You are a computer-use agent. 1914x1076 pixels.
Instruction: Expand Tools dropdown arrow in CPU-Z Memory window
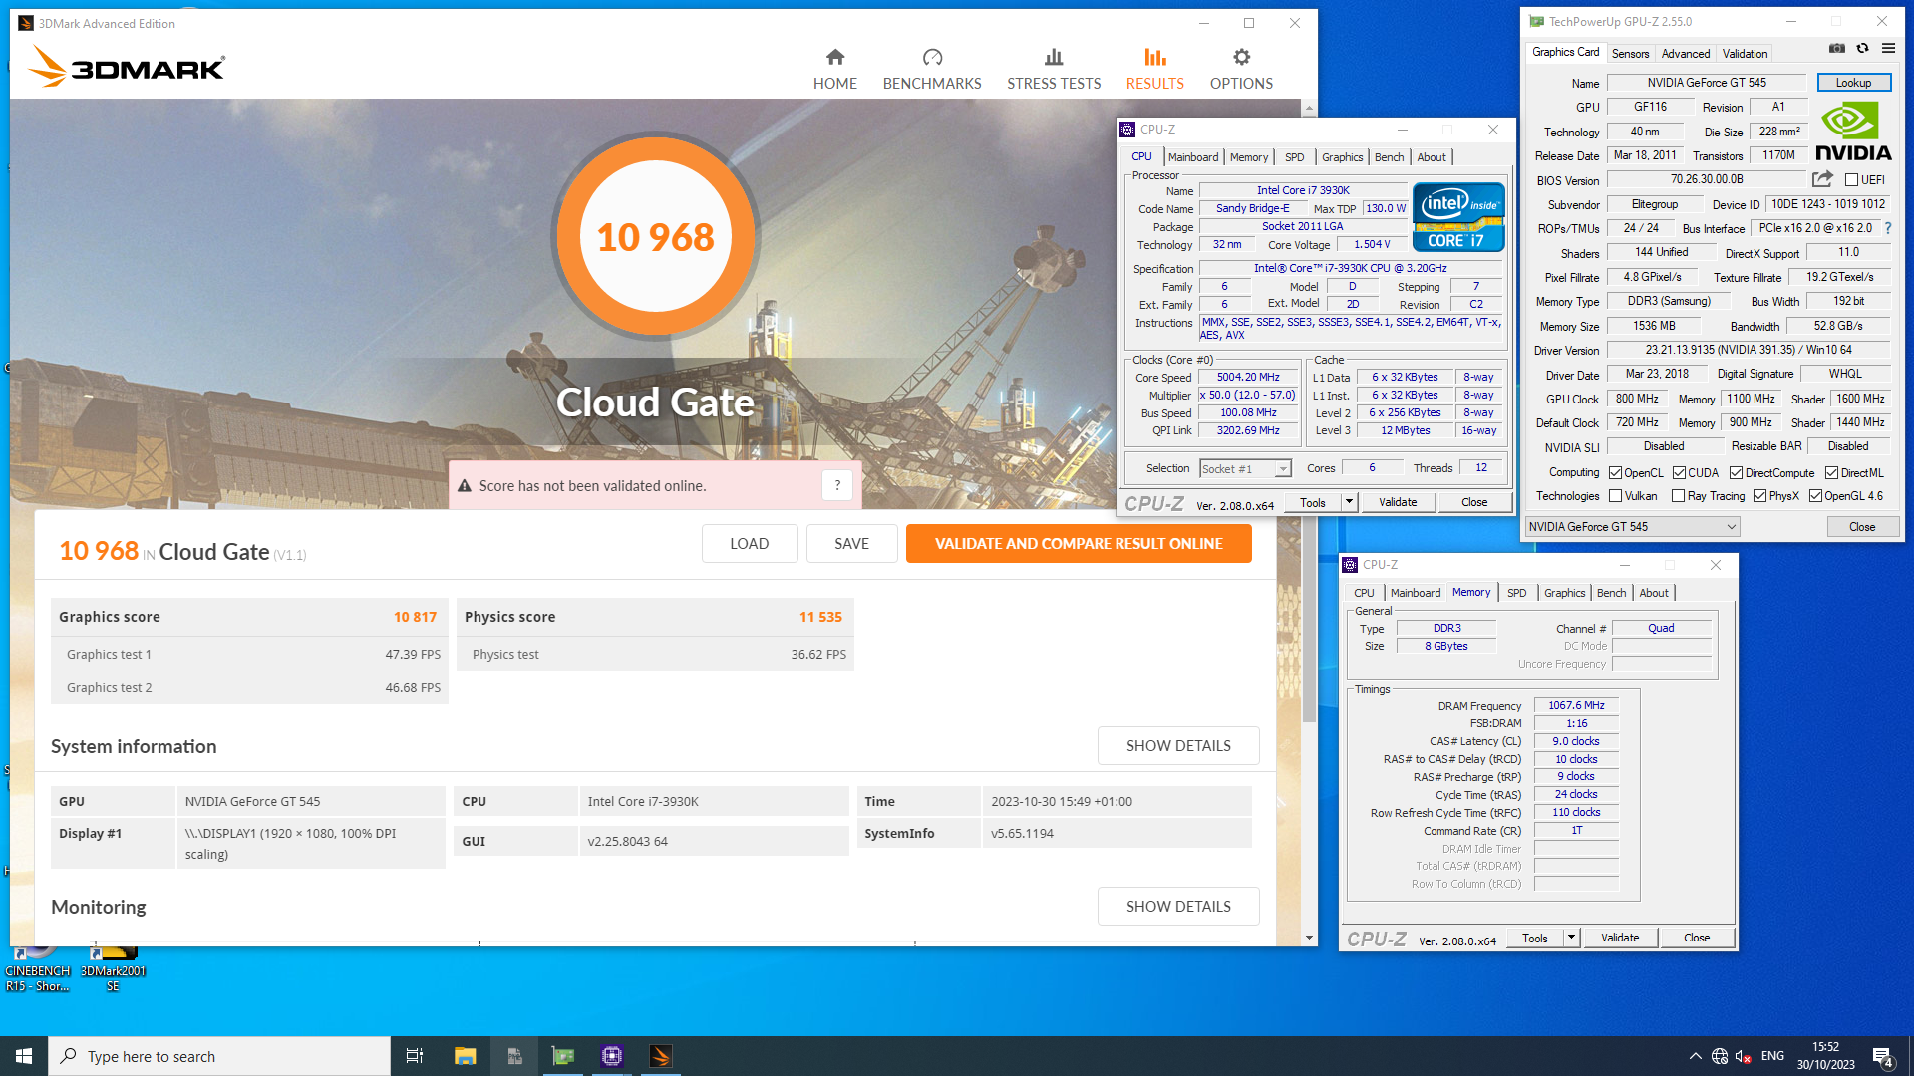point(1571,938)
